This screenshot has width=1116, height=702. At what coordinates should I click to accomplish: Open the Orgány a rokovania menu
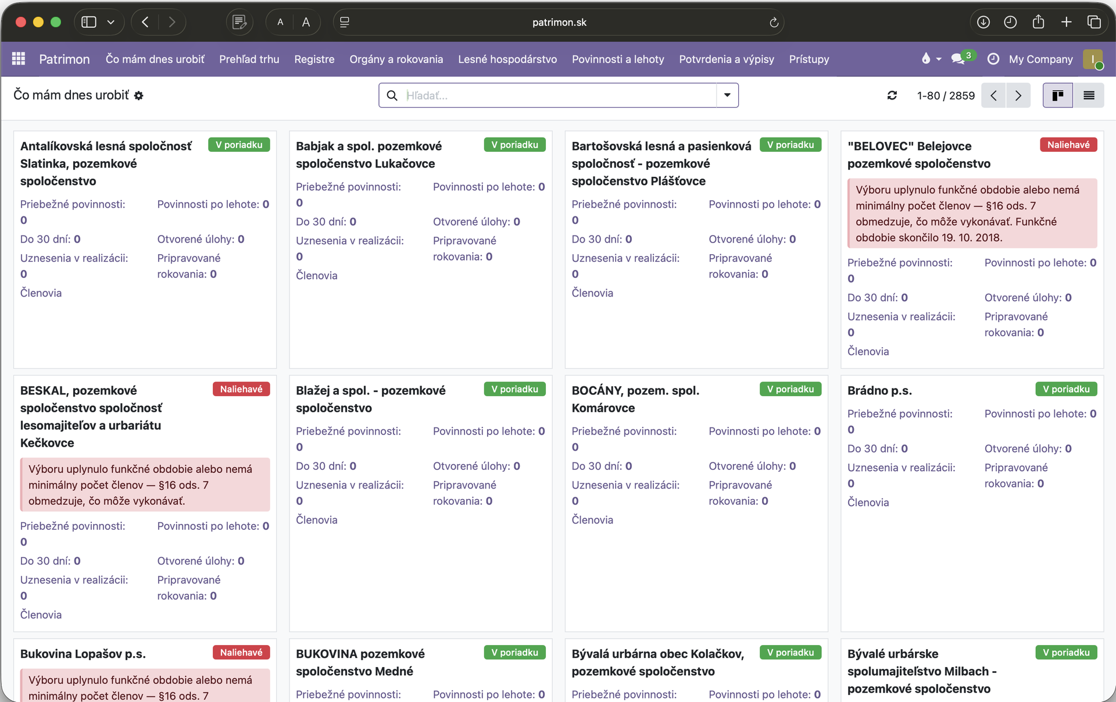tap(396, 59)
